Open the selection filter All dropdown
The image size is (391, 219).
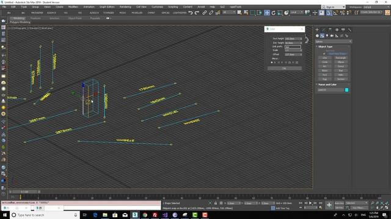coord(229,12)
